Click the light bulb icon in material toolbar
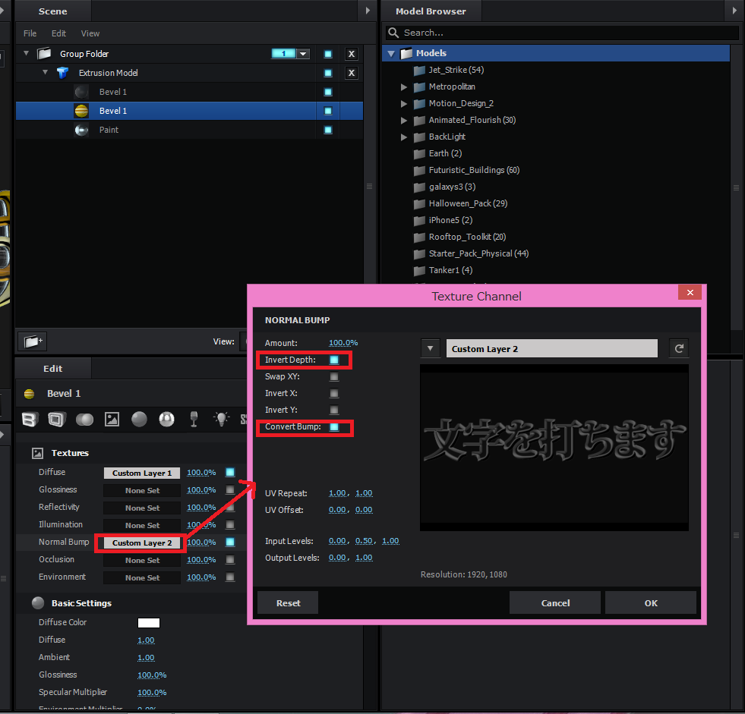This screenshot has width=745, height=714. pyautogui.click(x=220, y=419)
